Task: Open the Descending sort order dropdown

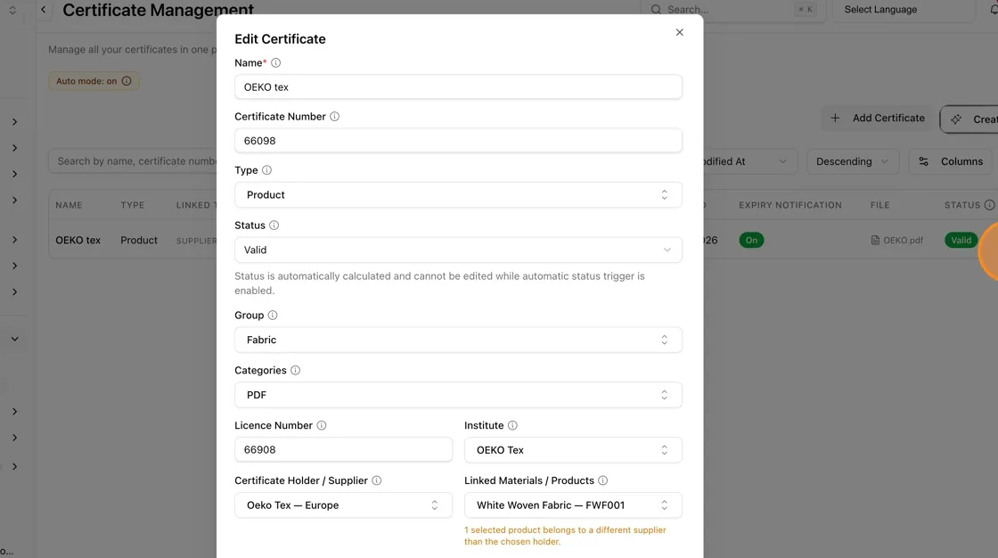Action: click(853, 162)
